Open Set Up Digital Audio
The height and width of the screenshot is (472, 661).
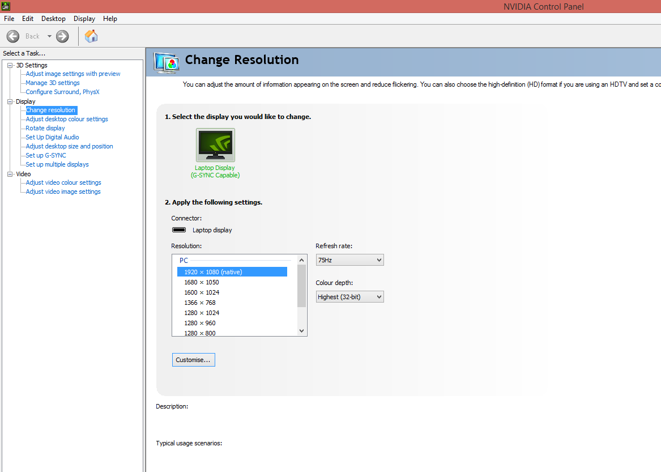coord(52,138)
